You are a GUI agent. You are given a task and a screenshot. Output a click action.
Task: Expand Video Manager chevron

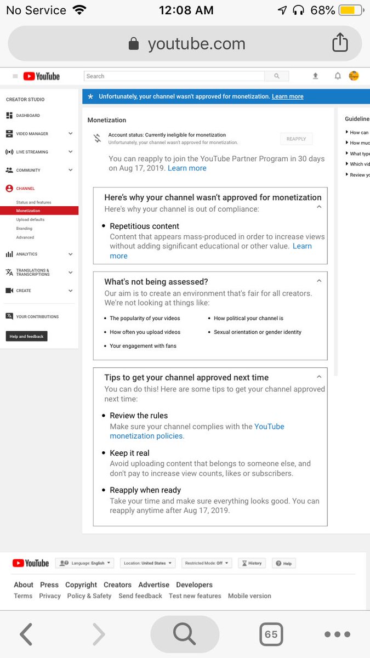[71, 134]
